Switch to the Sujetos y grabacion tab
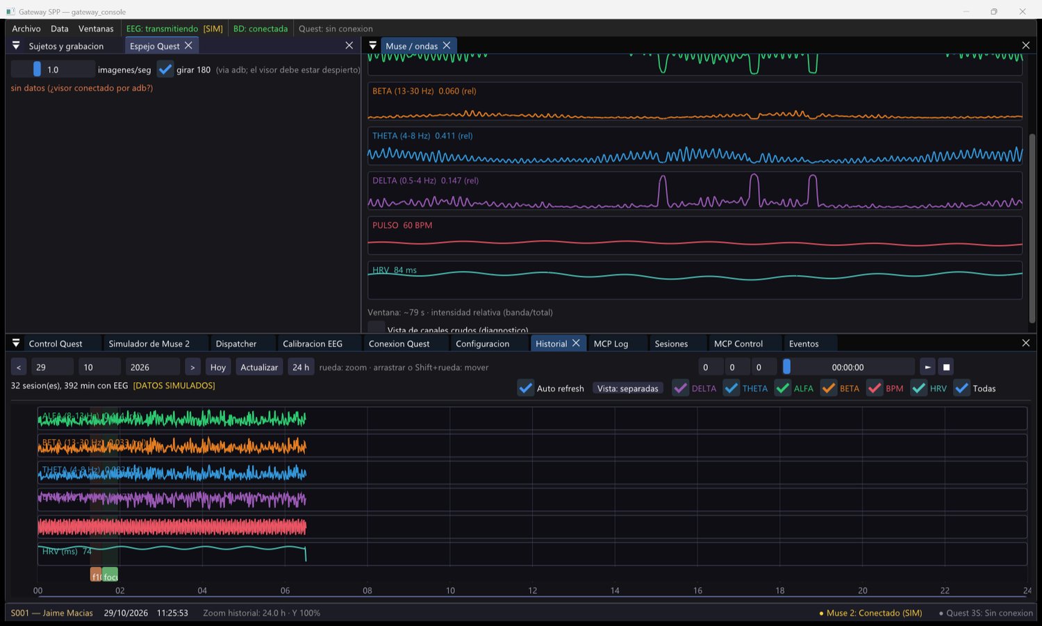Screen dimensions: 1042x626 click(x=66, y=46)
